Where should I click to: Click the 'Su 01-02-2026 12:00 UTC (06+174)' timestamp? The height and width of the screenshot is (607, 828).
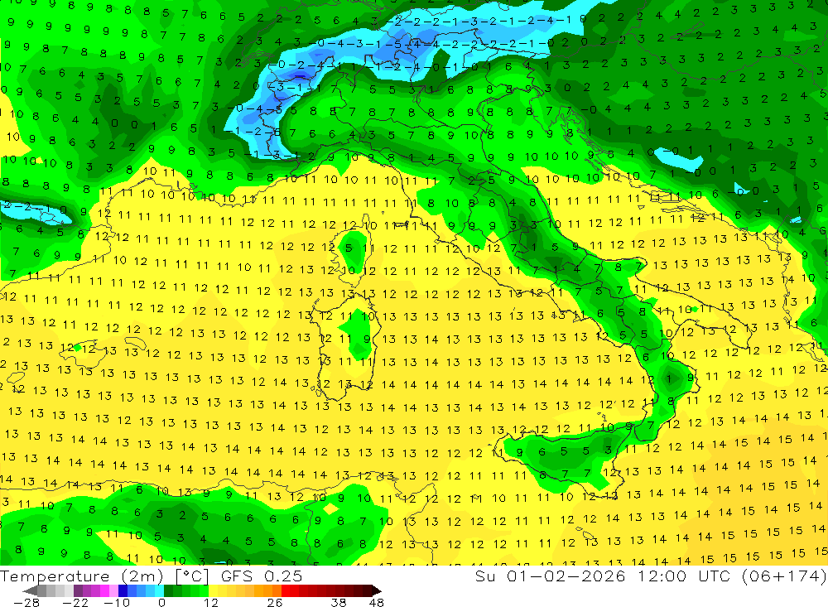[651, 576]
